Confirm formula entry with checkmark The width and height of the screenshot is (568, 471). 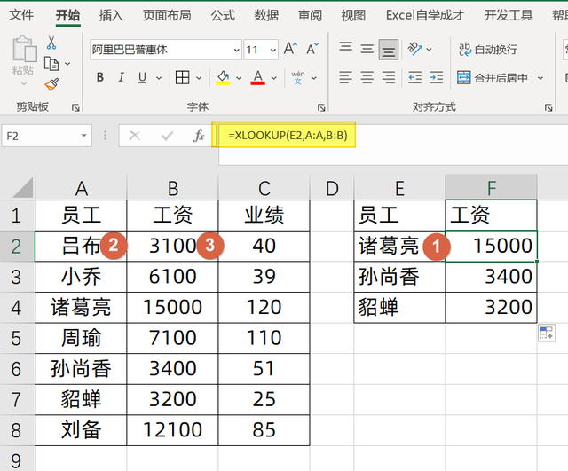coord(167,136)
